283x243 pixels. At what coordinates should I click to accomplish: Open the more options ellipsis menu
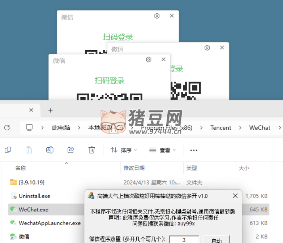click(x=194, y=150)
